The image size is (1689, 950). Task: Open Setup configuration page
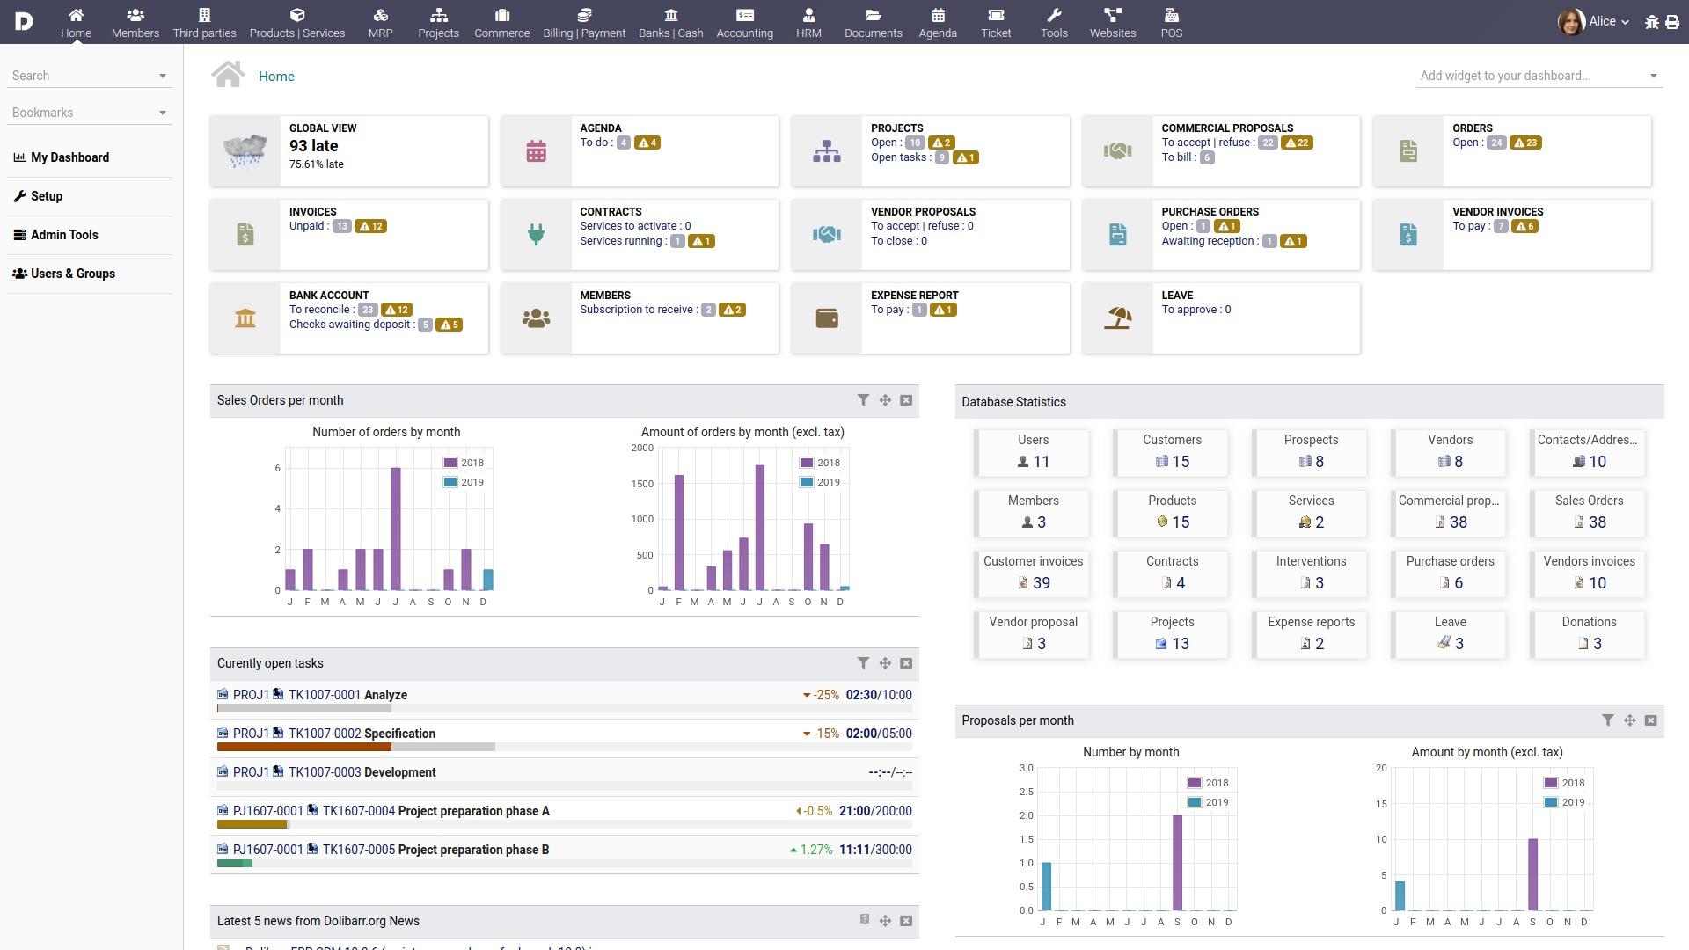[47, 196]
